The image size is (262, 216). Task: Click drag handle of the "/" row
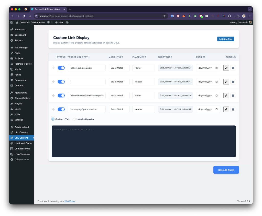click(x=53, y=82)
